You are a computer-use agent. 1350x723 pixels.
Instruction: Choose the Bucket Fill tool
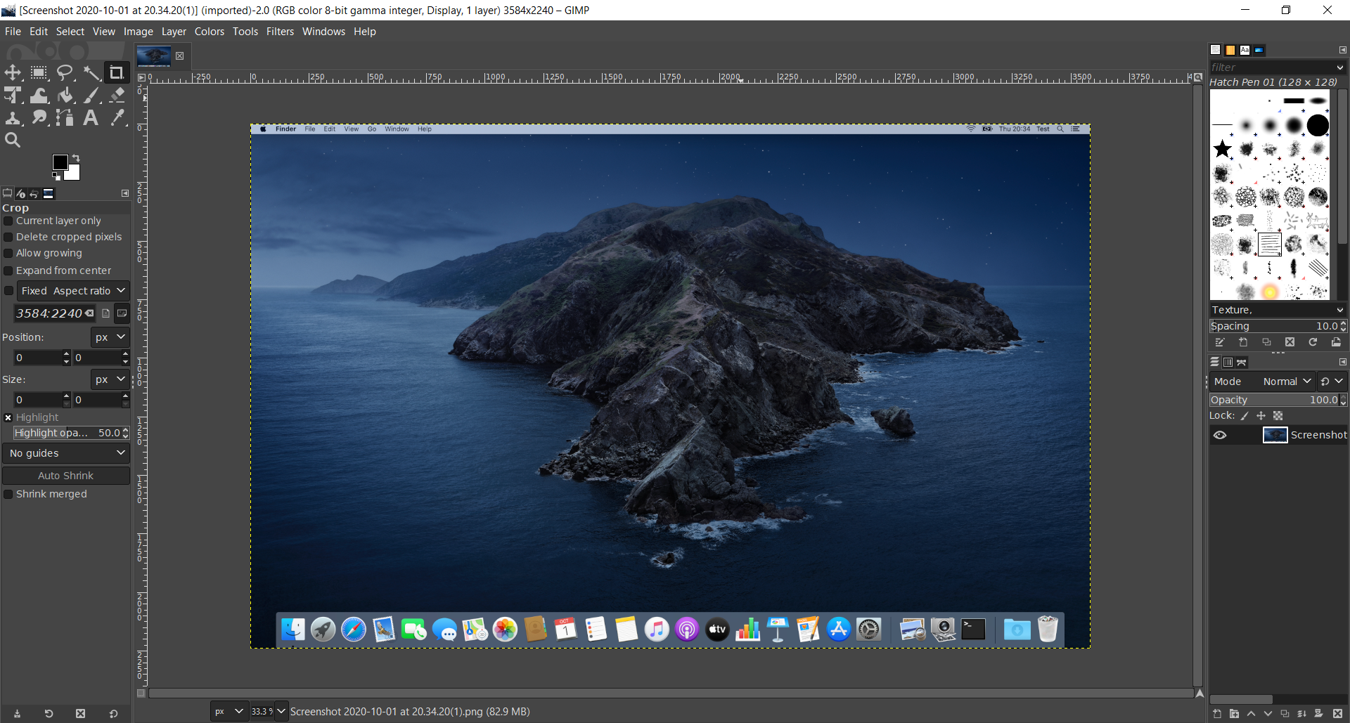point(65,95)
